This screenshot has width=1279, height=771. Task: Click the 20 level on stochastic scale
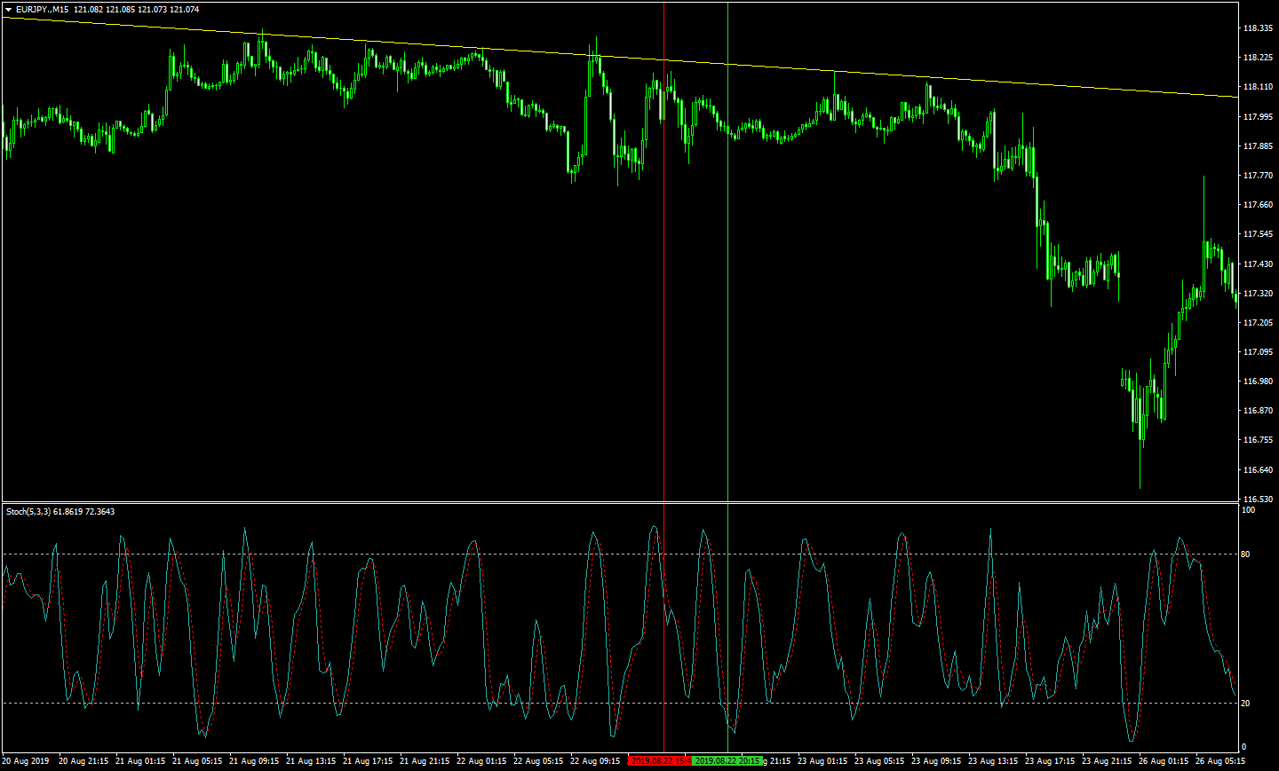point(1245,704)
